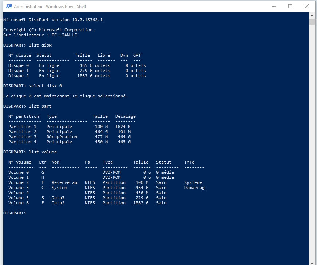This screenshot has width=317, height=265.
Task: Click the 'Système' info value
Action: coord(193,182)
